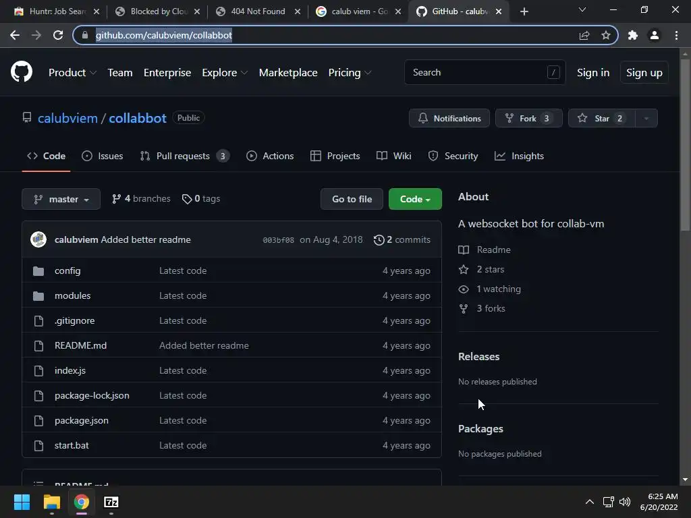The height and width of the screenshot is (518, 691).
Task: Expand the Product menu
Action: pyautogui.click(x=72, y=73)
